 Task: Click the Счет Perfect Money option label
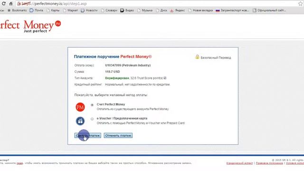coord(111,104)
